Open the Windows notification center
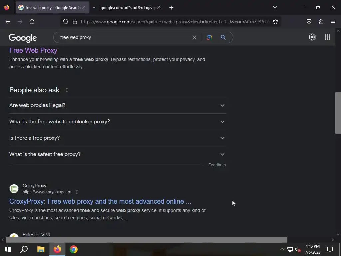The width and height of the screenshot is (341, 256). tap(330, 249)
